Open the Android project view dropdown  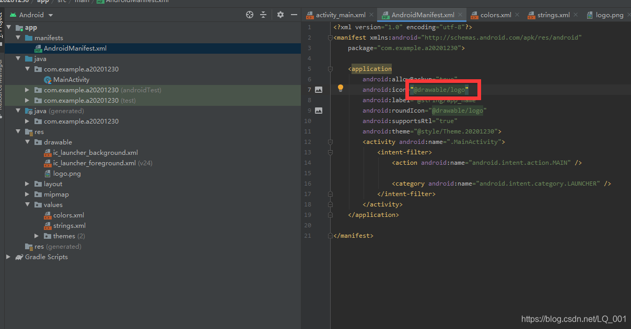point(31,15)
